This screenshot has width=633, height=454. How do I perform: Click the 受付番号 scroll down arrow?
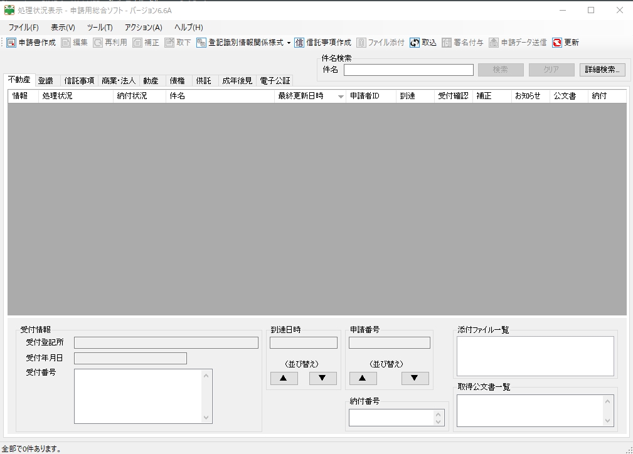pyautogui.click(x=206, y=418)
